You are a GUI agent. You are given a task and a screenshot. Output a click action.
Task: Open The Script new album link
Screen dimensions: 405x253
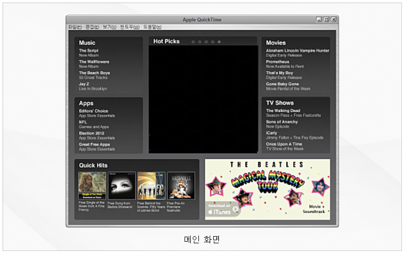tap(89, 53)
